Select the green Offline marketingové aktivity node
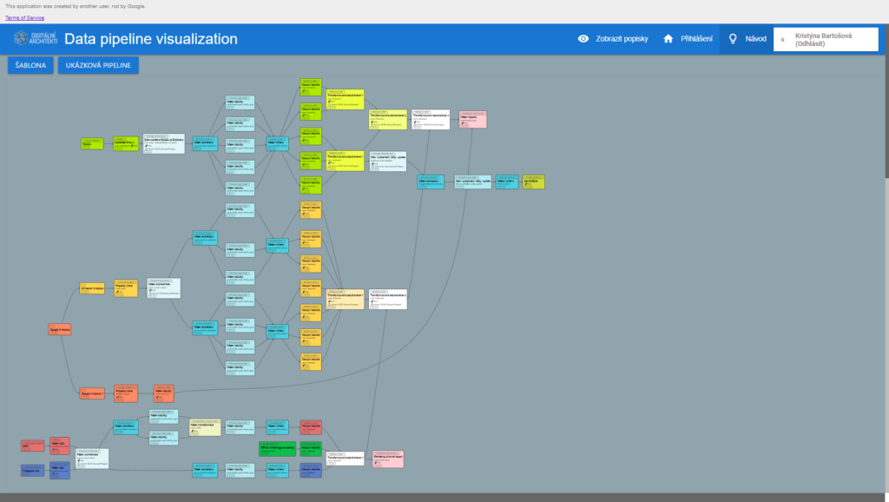 tap(277, 449)
